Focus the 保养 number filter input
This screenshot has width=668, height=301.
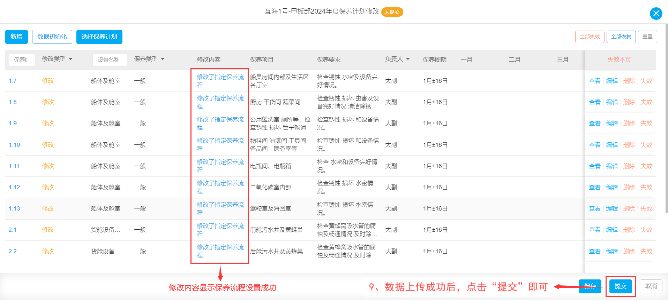(22, 60)
